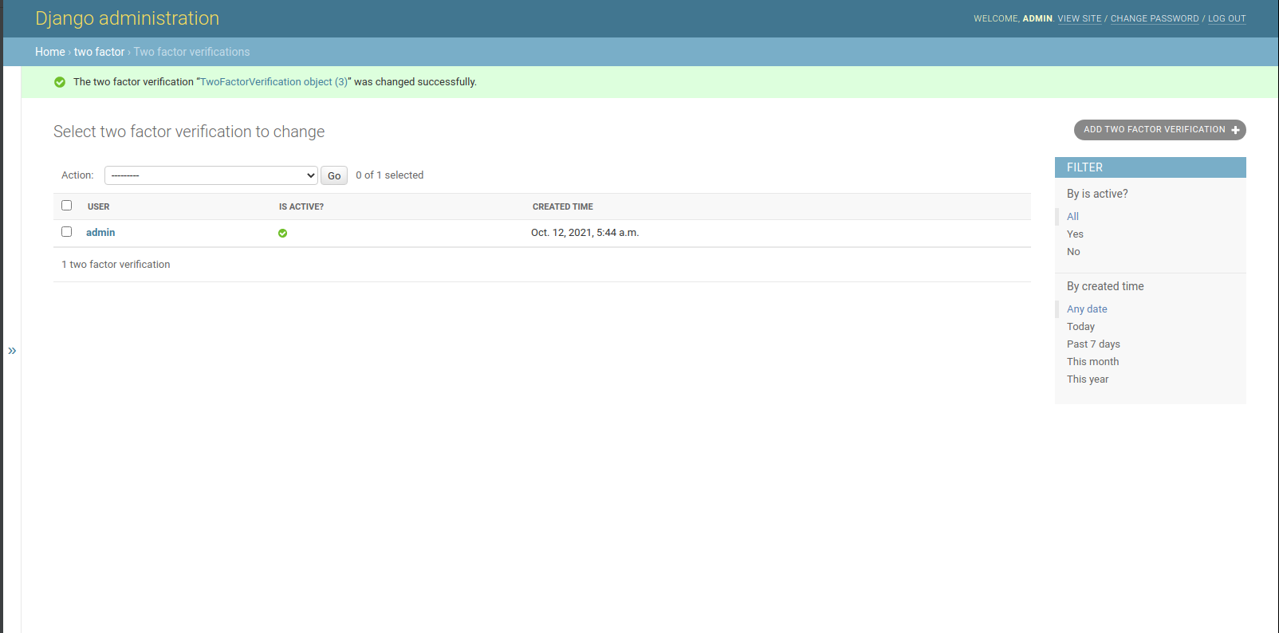Sort by the User column header
This screenshot has height=633, width=1279.
pos(99,206)
